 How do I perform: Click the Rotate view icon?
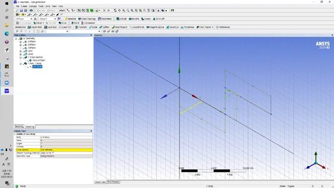[x=115, y=10]
